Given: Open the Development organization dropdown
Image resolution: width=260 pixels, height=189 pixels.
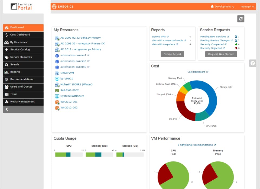Looking at the screenshot, I should [x=222, y=6].
